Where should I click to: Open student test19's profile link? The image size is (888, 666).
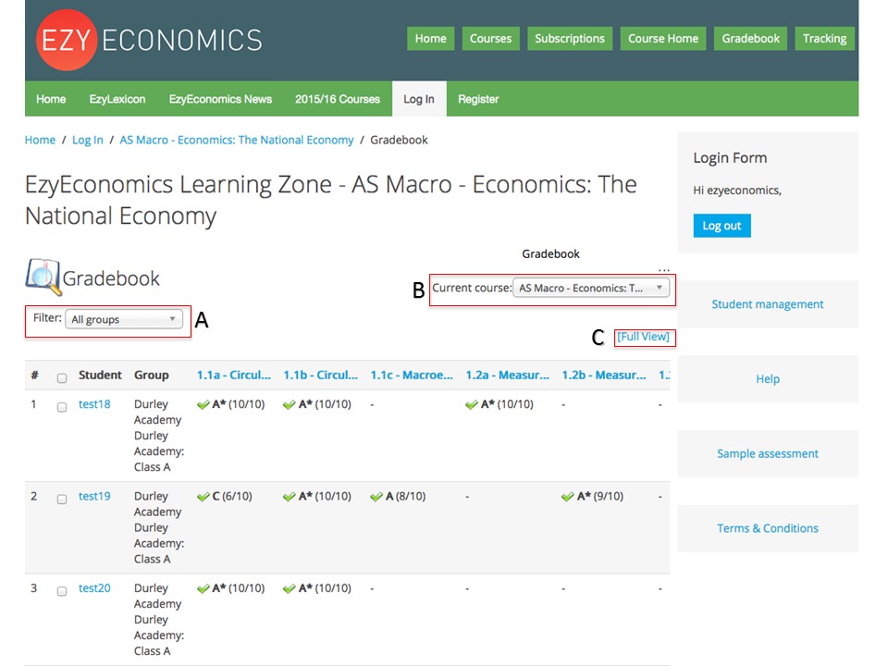[x=94, y=496]
